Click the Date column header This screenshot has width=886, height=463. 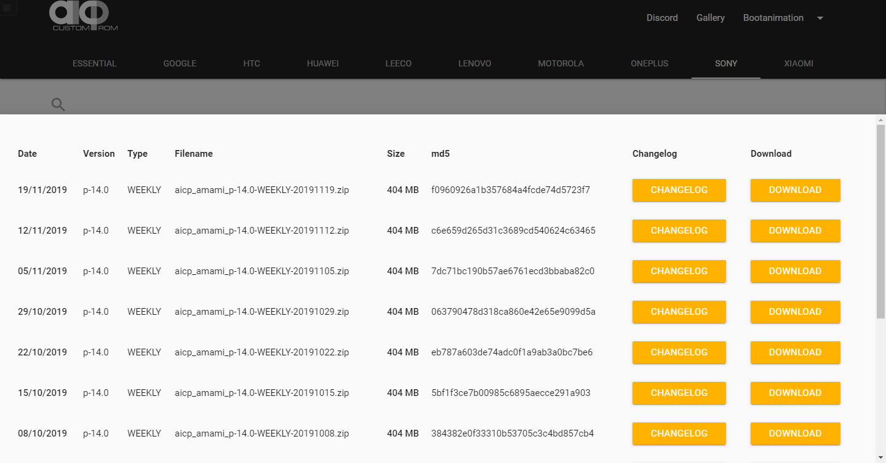point(28,154)
